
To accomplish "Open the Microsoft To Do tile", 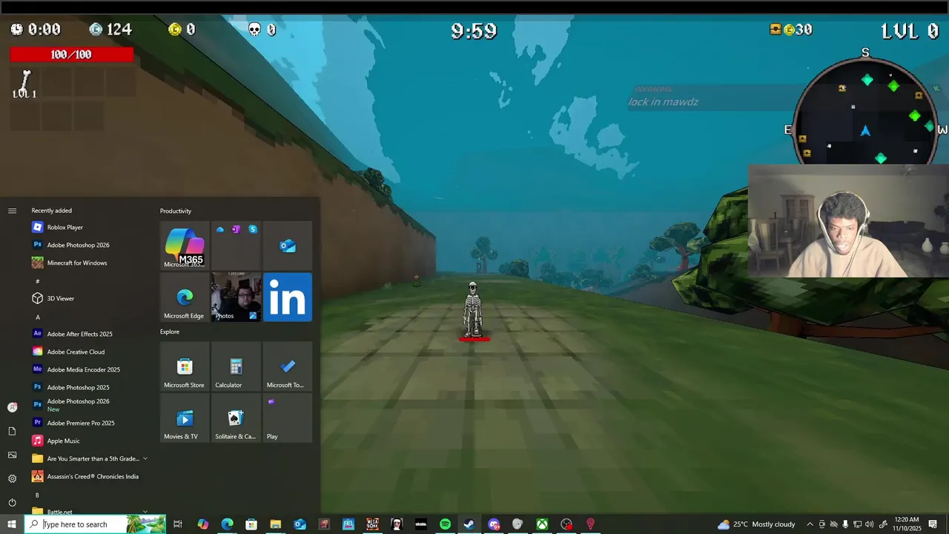I will (288, 366).
